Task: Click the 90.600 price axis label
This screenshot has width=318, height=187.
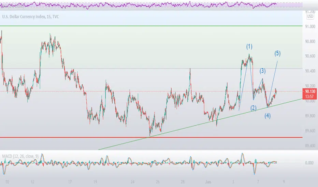Action: click(310, 56)
